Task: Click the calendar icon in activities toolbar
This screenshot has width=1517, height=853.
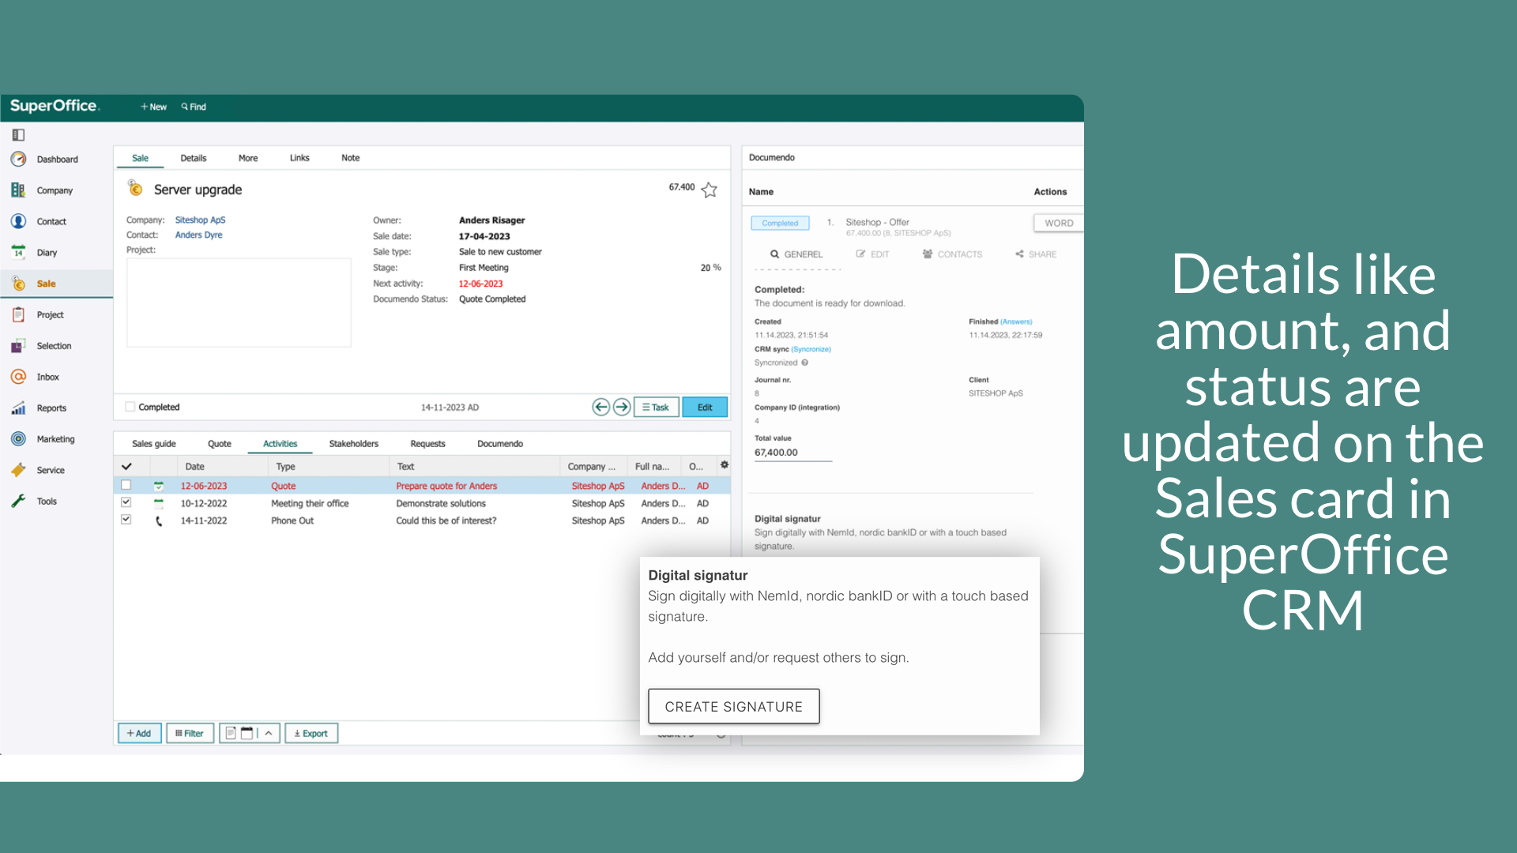Action: 247,734
